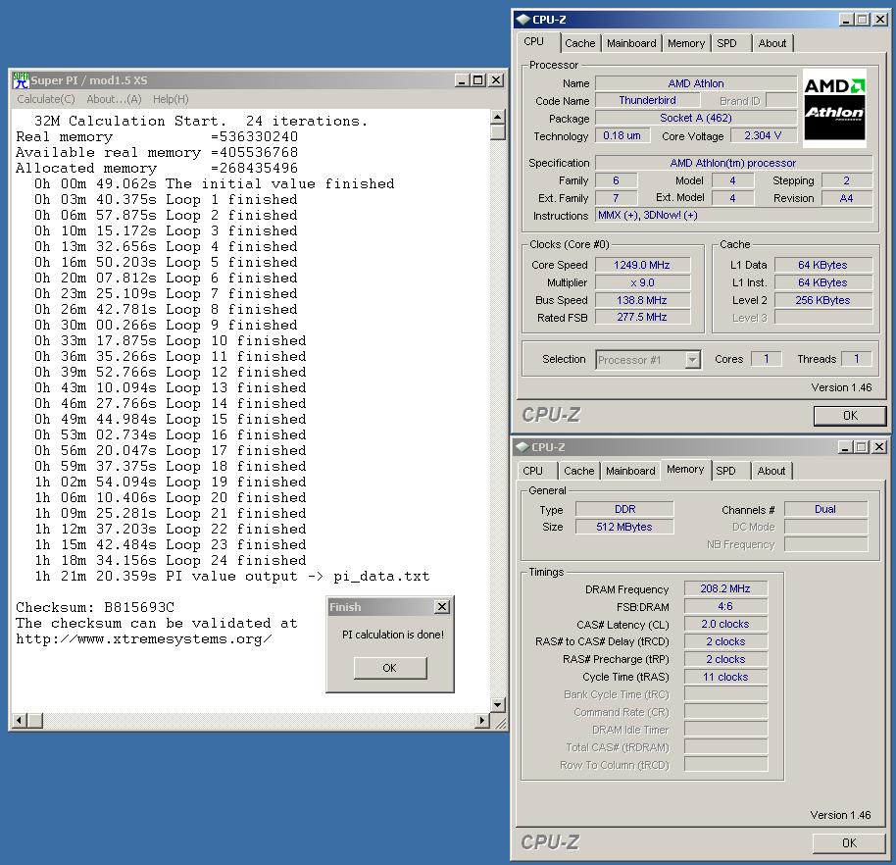
Task: Click the Super PI vertical scrollbar thumb
Action: pos(498,132)
